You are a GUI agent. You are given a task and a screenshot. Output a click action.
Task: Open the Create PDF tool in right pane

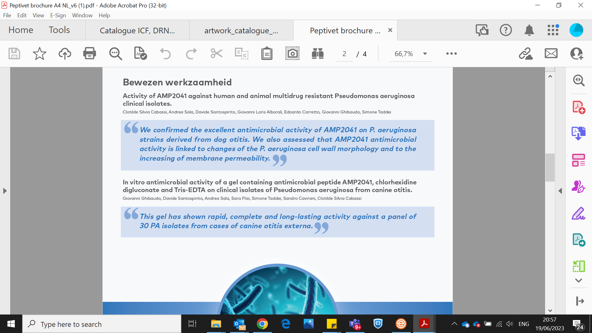pyautogui.click(x=578, y=107)
